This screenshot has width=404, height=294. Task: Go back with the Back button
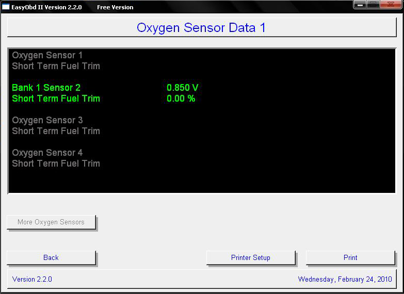[51, 257]
